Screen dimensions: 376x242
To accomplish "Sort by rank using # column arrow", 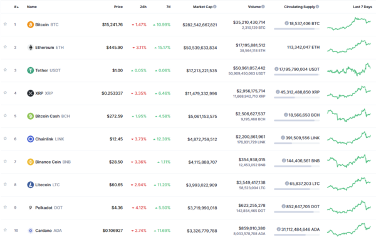I will point(16,7).
